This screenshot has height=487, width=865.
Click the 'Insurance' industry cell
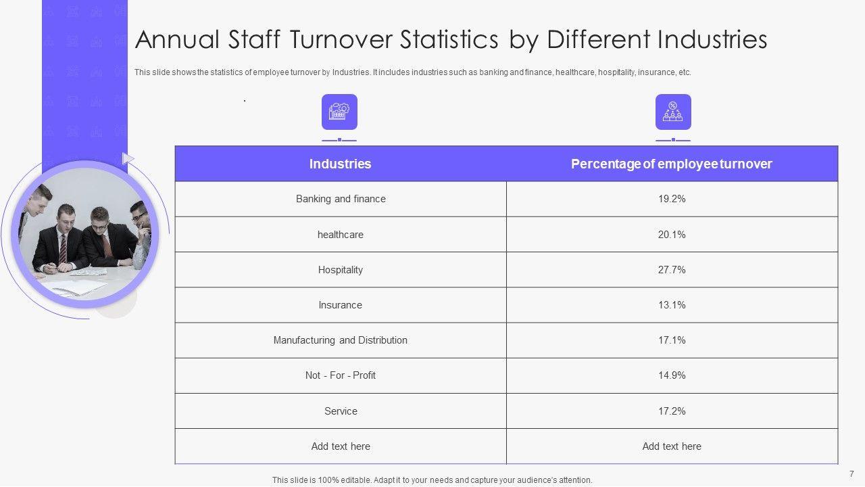(x=341, y=305)
